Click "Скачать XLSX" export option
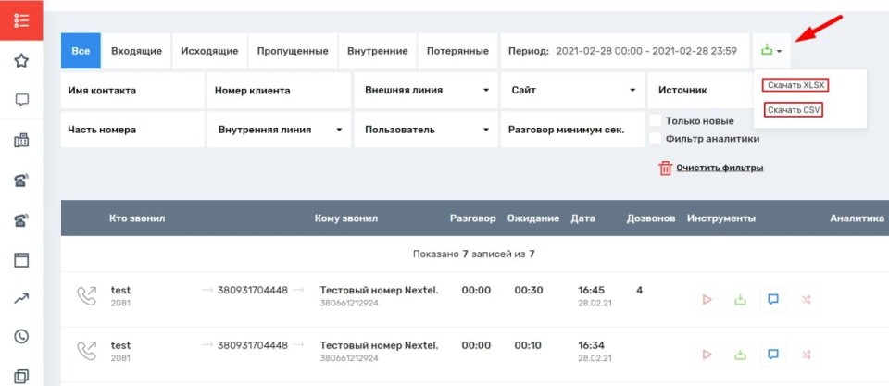 coord(795,85)
